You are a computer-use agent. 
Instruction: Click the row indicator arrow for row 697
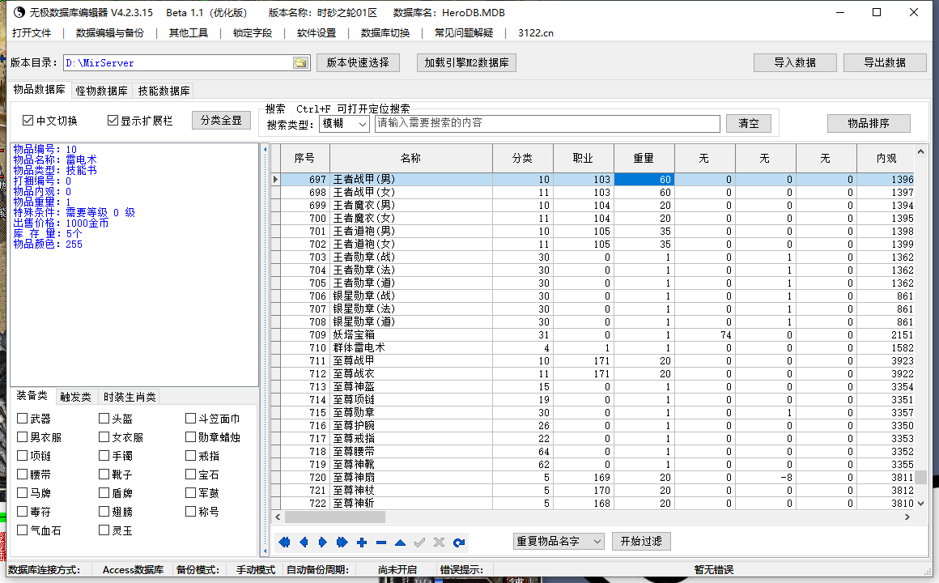click(275, 179)
